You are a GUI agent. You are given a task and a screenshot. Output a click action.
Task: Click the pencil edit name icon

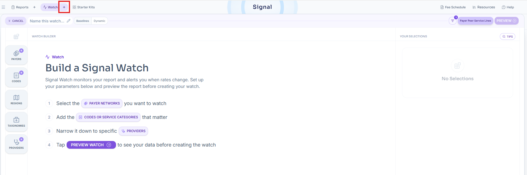coord(69,21)
